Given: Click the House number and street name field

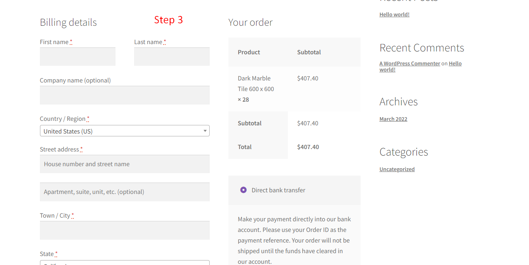Looking at the screenshot, I should coord(125,164).
